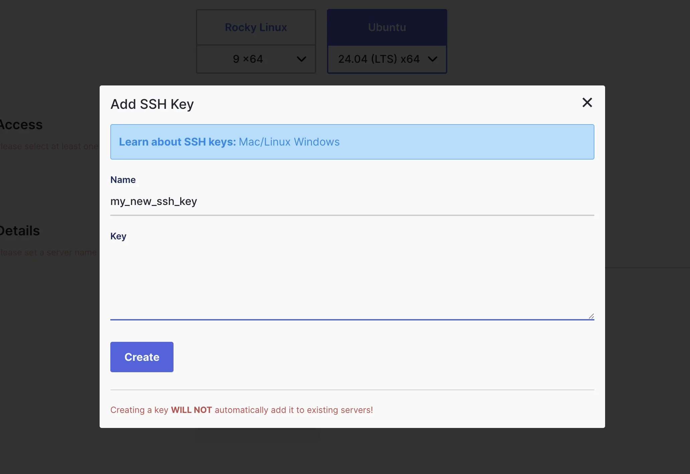
Task: Open the Windows SSH keys guide
Action: coord(317,142)
